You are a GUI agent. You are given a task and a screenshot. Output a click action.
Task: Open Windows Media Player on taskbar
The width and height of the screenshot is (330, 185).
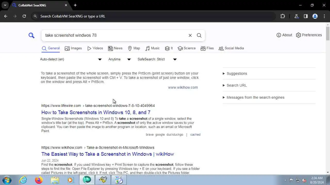pyautogui.click(x=70, y=180)
